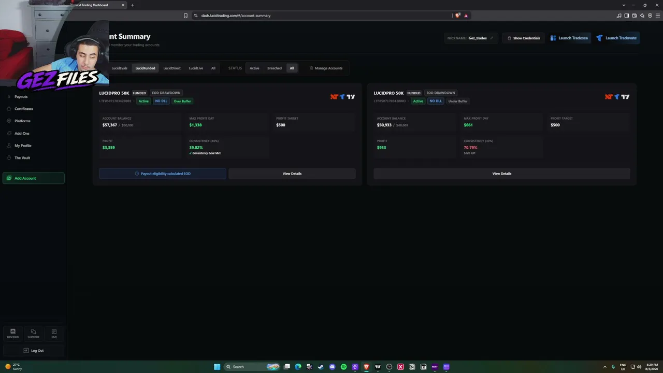Click the Tradovate icon on the $50,933 card
Screen dimensions: 663x373
point(617,97)
